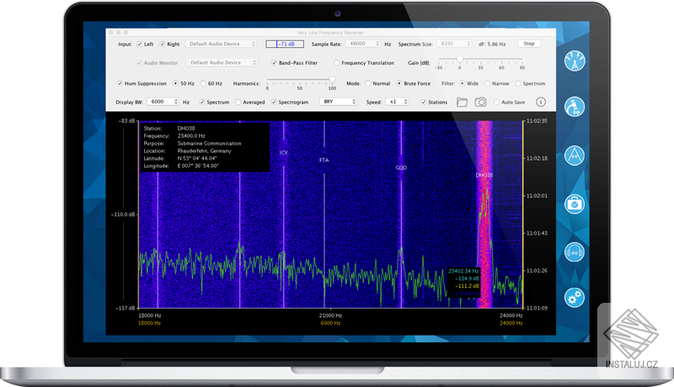Click the 23402.34 Hz cursor readout
The height and width of the screenshot is (387, 674).
(463, 271)
